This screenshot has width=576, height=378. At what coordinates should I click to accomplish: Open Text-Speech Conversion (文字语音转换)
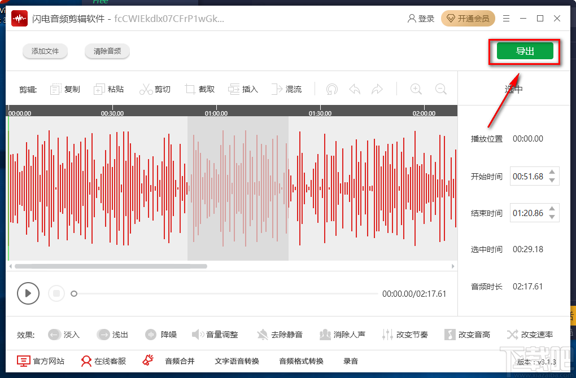point(237,361)
